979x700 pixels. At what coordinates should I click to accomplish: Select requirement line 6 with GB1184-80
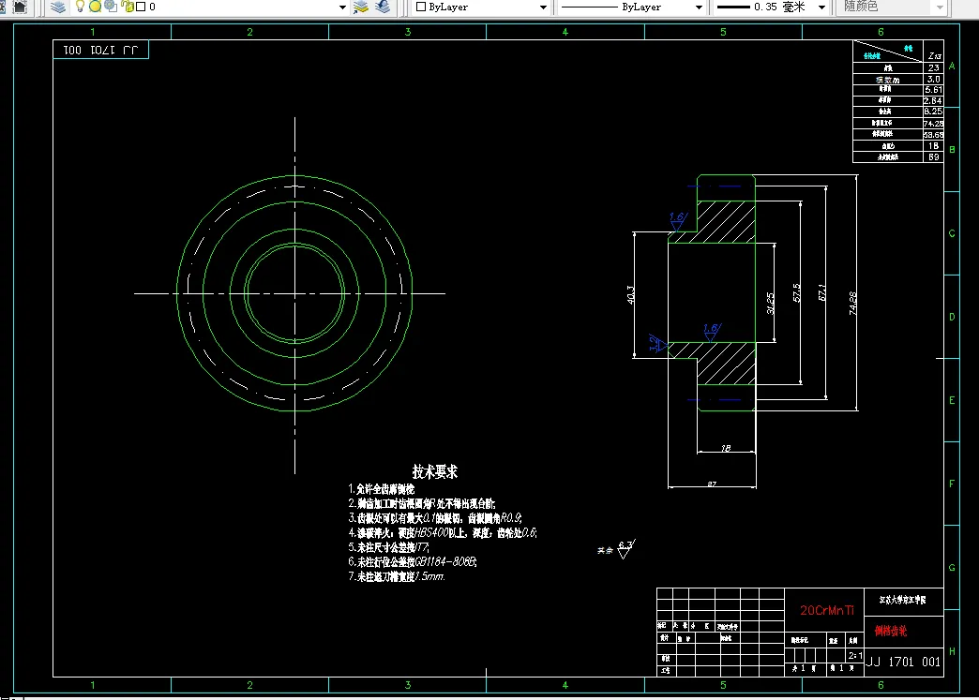pos(413,561)
